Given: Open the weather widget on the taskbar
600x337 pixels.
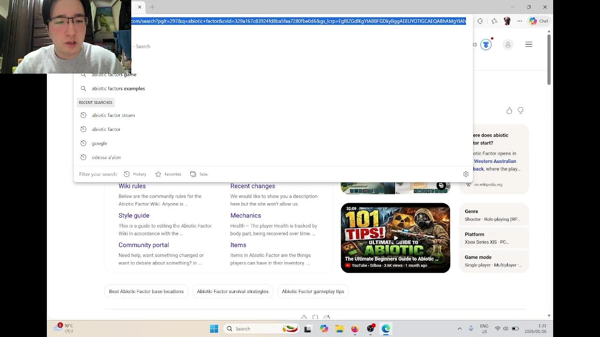Looking at the screenshot, I should click(x=63, y=328).
